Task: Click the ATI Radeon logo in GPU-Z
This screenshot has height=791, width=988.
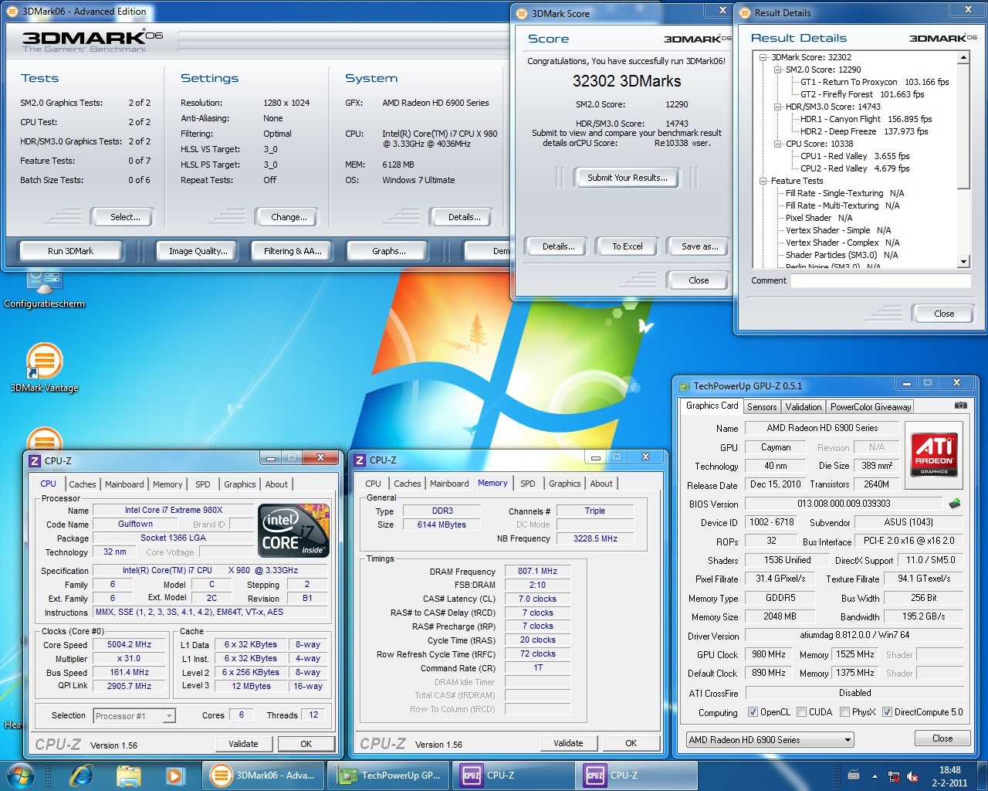Action: 935,454
